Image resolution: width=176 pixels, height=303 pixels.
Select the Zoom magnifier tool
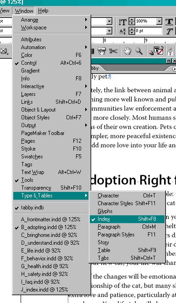pos(139,51)
